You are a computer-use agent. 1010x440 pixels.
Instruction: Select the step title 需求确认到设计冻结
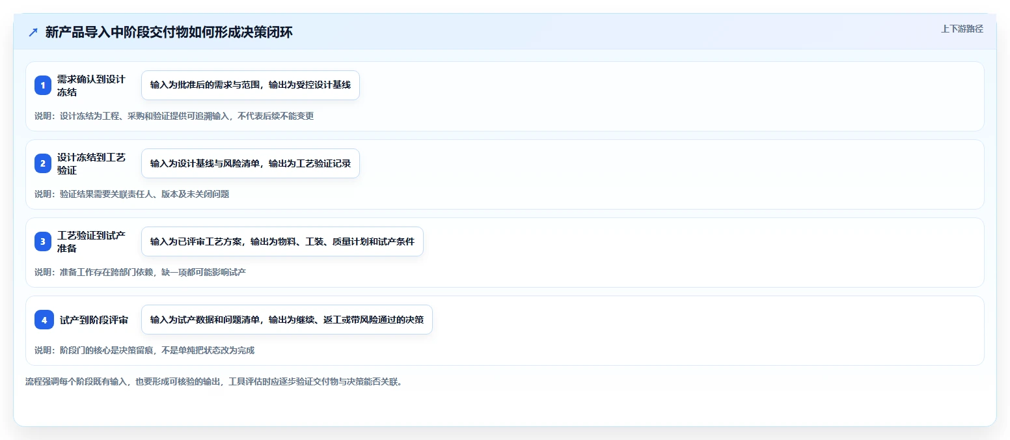click(x=91, y=85)
